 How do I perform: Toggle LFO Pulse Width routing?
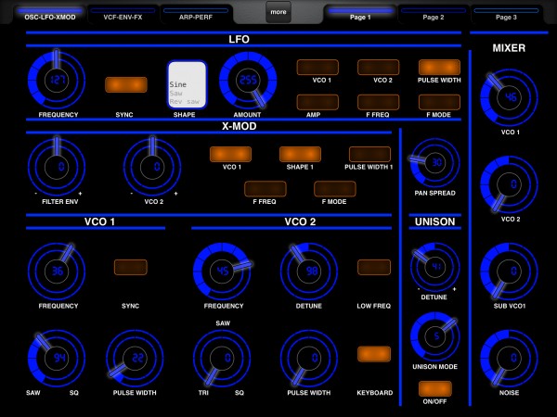coord(439,67)
